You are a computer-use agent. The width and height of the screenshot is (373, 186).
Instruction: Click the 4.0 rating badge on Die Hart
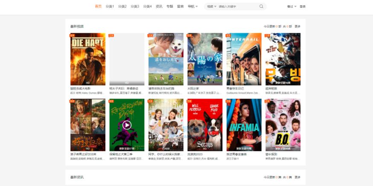point(72,35)
